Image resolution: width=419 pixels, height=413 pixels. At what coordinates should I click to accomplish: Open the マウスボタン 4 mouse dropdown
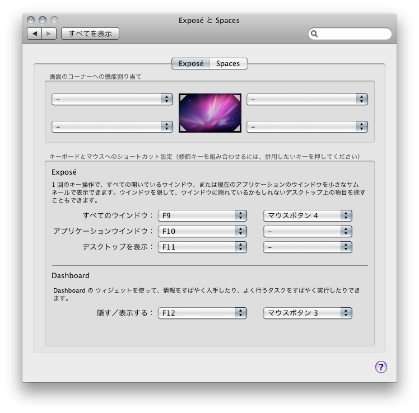308,215
